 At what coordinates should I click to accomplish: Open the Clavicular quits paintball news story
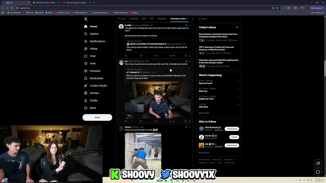coord(219,63)
